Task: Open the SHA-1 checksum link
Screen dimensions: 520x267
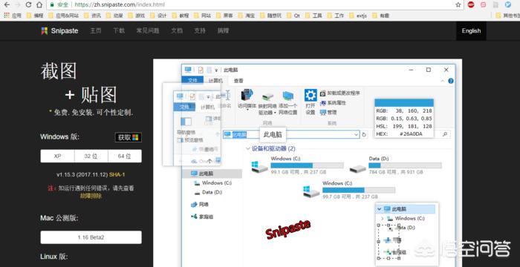Action: pyautogui.click(x=117, y=174)
